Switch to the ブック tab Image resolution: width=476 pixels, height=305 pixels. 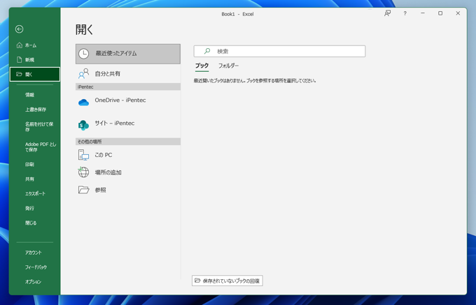pos(202,66)
